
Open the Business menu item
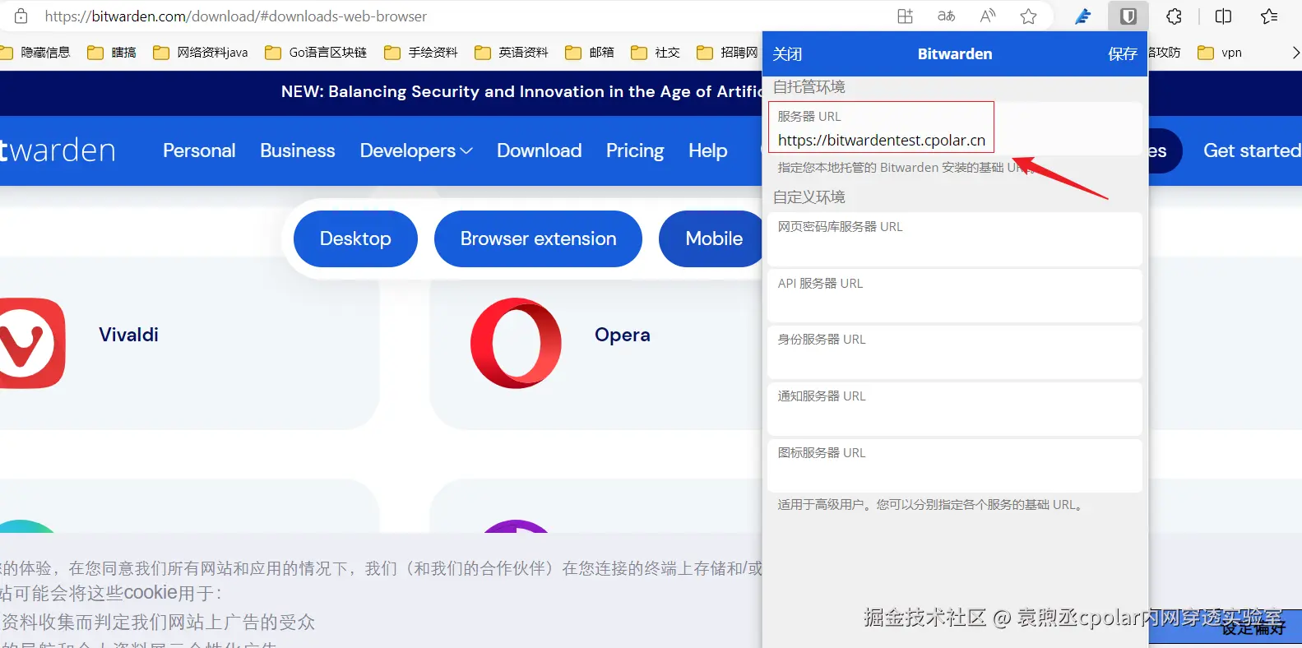click(x=298, y=150)
